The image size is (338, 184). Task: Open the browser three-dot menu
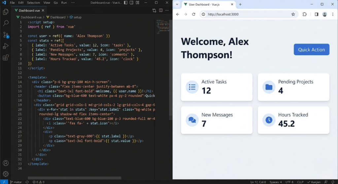[333, 14]
